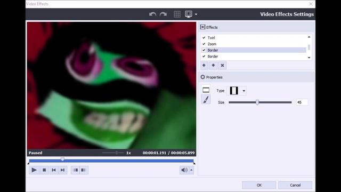The height and width of the screenshot is (192, 341).
Task: Click the Undo arrow icon
Action: coord(153,14)
